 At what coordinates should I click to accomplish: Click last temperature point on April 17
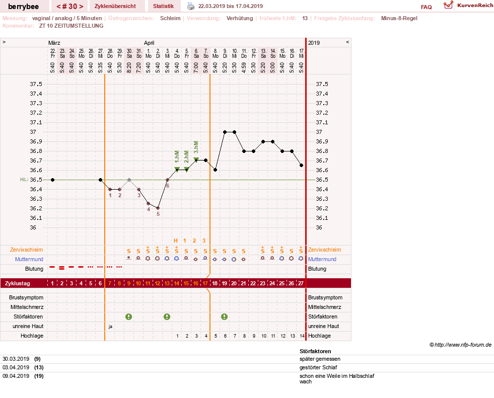[302, 166]
